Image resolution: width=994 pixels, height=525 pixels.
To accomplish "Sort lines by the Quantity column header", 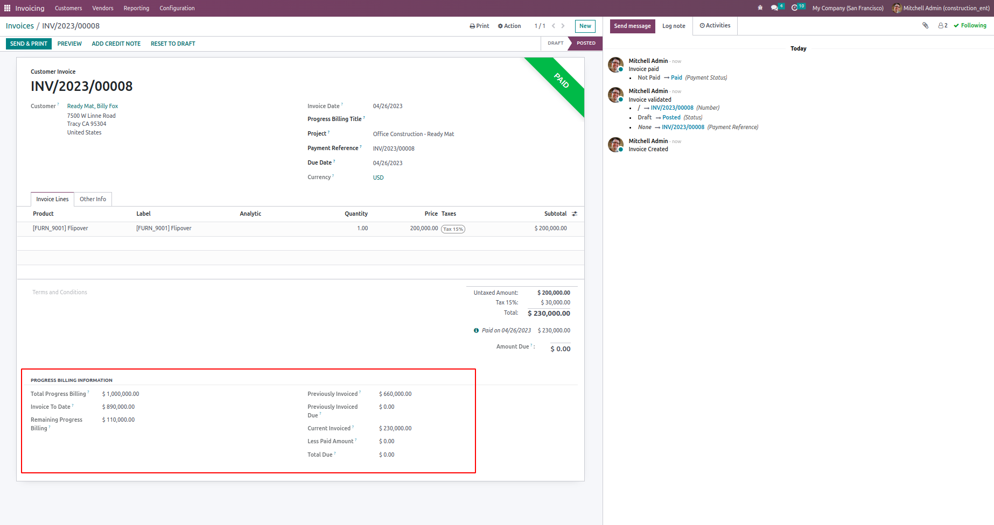I will click(356, 214).
